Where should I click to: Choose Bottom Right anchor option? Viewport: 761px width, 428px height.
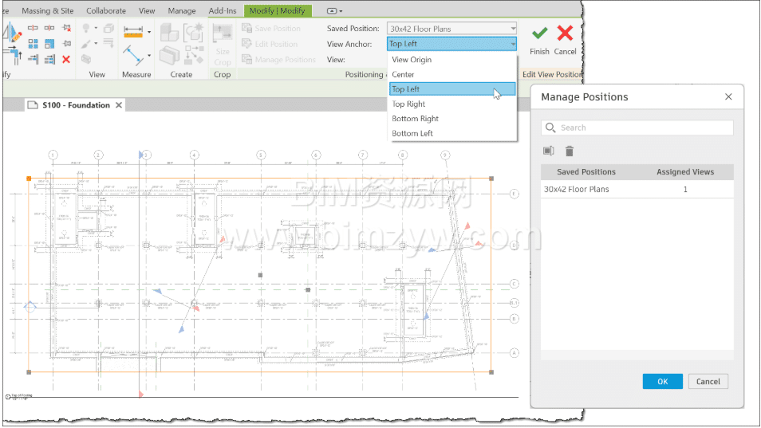(x=415, y=119)
